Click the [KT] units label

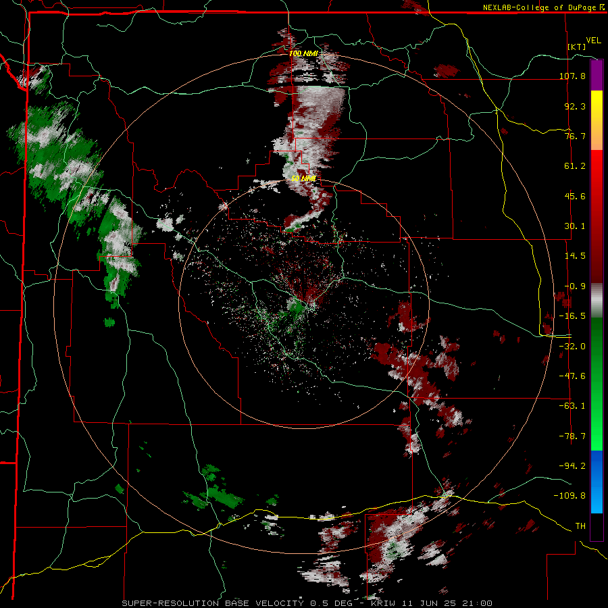pyautogui.click(x=577, y=47)
